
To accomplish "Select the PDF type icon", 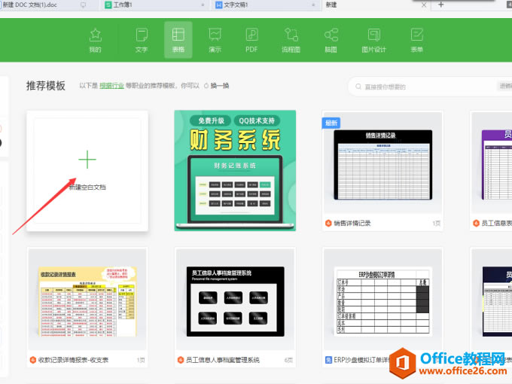I will coord(251,35).
